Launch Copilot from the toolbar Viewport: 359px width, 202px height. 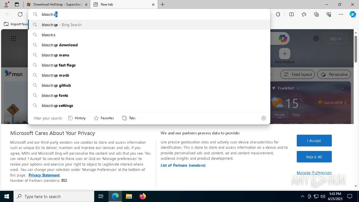coord(353,14)
